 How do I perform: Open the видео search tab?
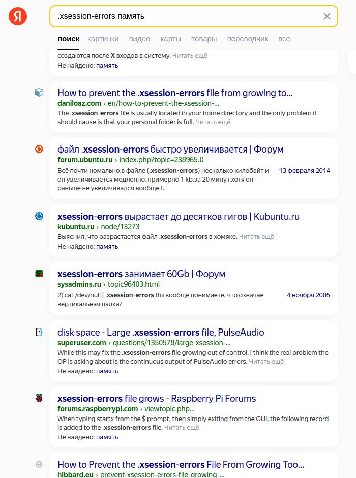[x=139, y=39]
